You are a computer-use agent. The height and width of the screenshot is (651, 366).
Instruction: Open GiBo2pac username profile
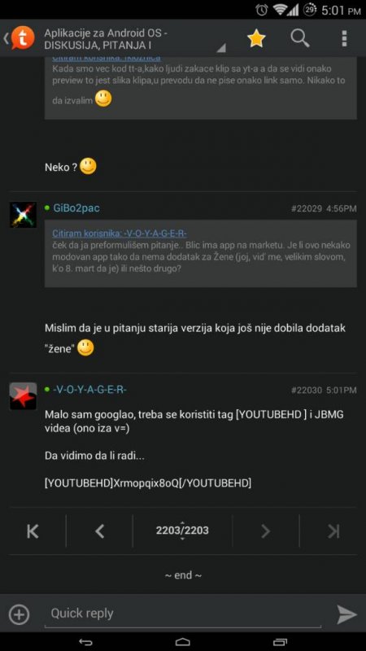click(x=76, y=208)
